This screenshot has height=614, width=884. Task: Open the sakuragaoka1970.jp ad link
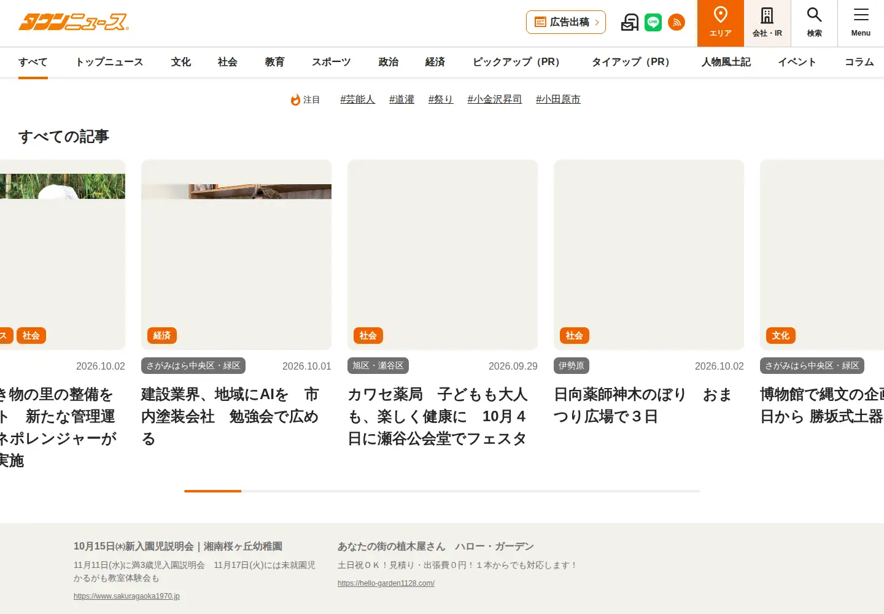[x=126, y=596]
